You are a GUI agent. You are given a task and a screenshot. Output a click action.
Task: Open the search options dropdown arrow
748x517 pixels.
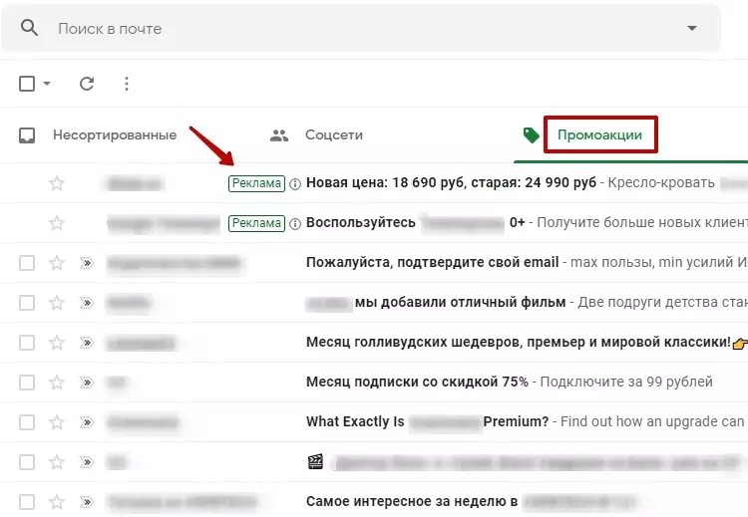click(x=692, y=28)
